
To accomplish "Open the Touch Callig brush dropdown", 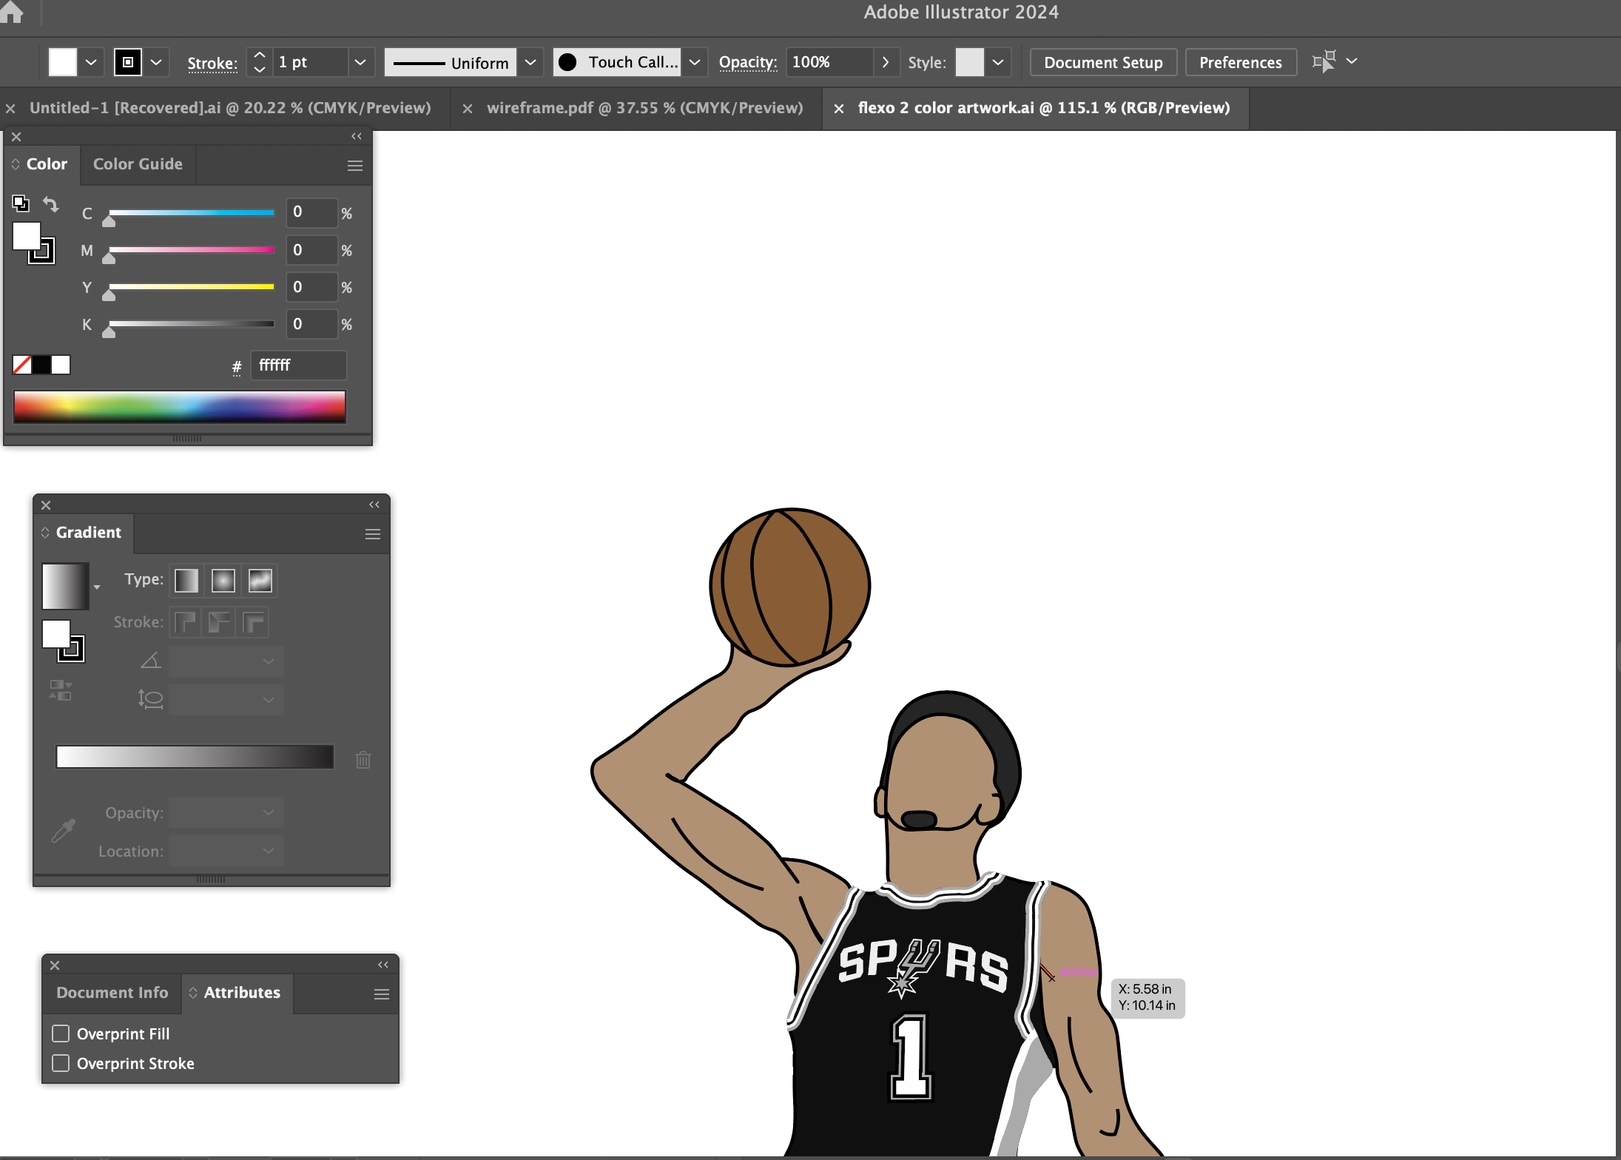I will tap(694, 62).
